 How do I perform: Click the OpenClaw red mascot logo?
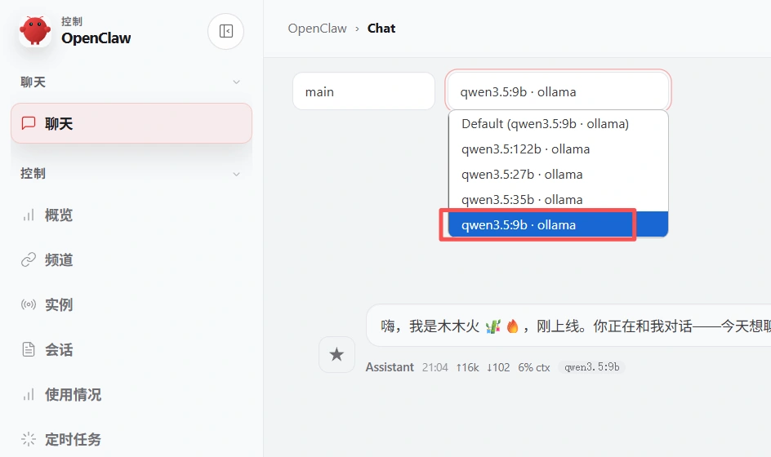click(x=35, y=31)
